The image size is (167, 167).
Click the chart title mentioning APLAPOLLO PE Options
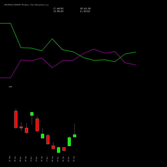coord(26,5)
